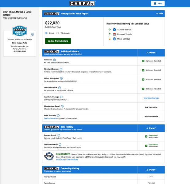This screenshot has height=184, width=190.
Task: Click the Additional History section heading
Action: coord(70,51)
